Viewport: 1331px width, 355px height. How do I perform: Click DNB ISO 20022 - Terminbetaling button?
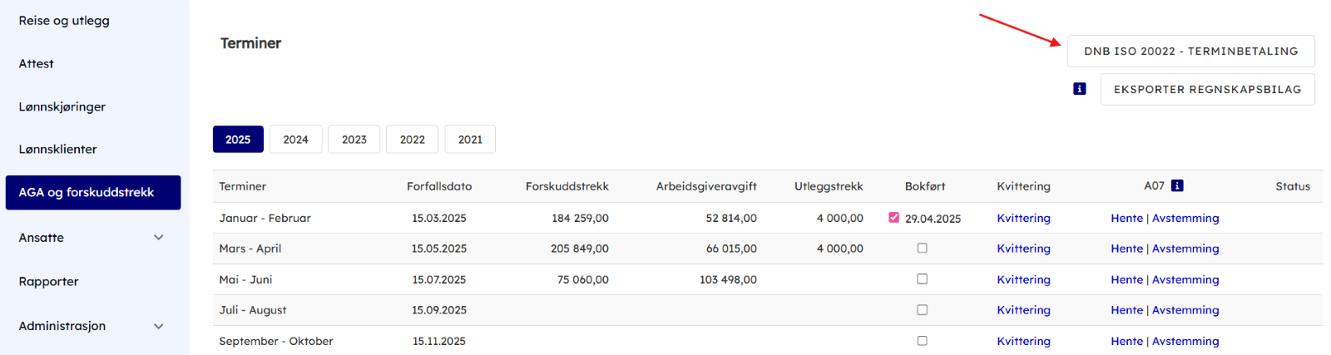click(x=1190, y=52)
